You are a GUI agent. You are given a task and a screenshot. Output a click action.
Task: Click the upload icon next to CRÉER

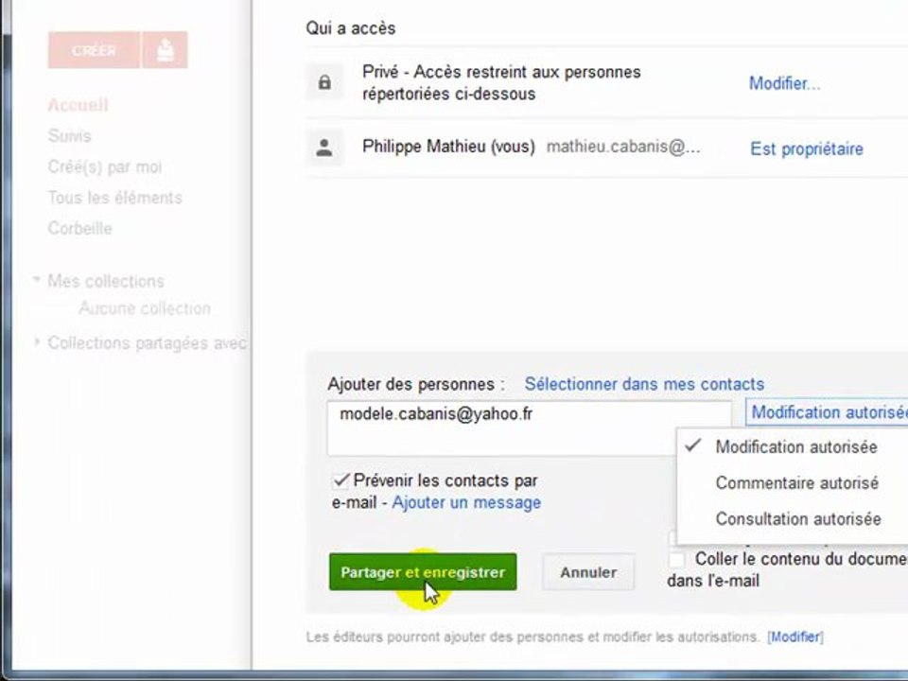[x=165, y=50]
